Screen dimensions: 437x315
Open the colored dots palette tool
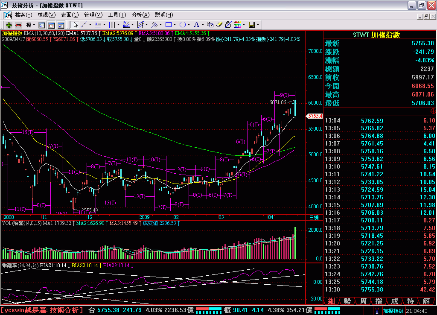[x=237, y=25]
